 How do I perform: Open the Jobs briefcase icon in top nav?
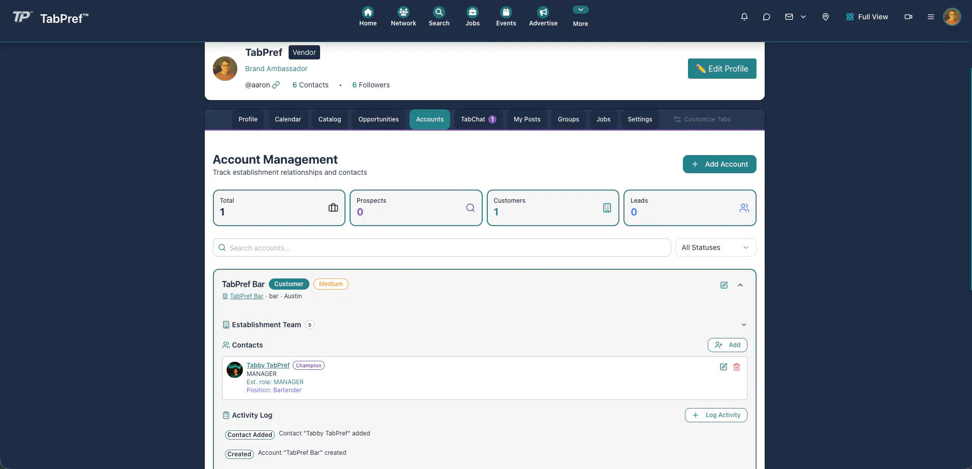coord(473,12)
